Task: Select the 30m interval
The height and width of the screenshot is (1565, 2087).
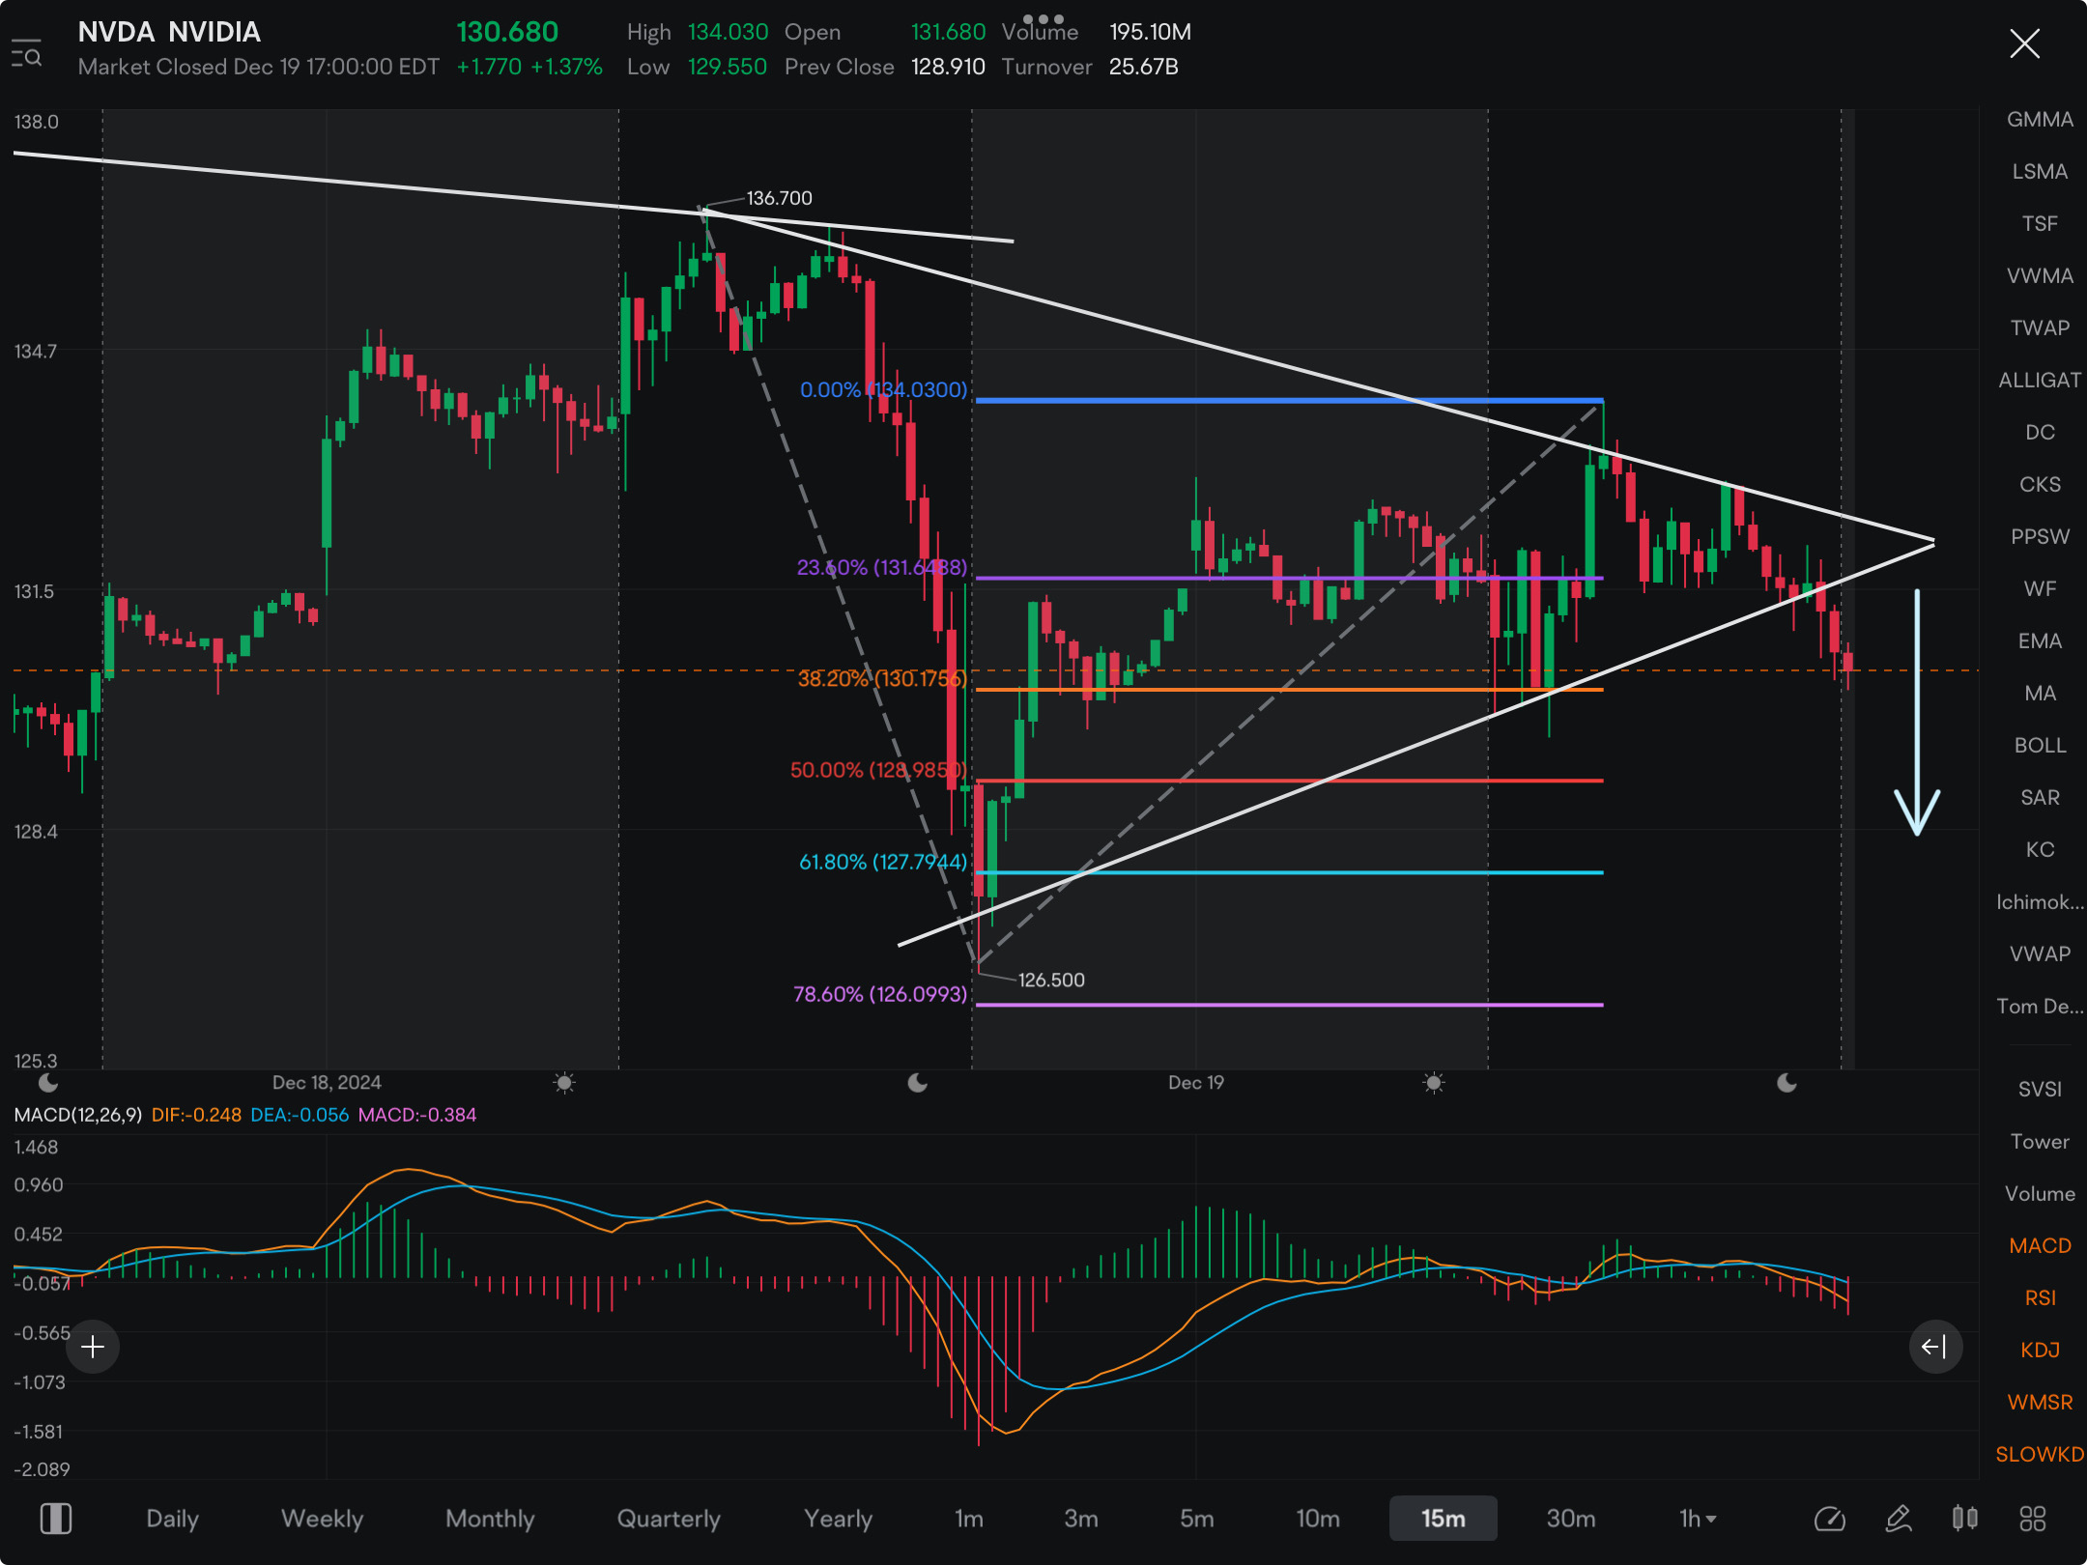Action: pos(1571,1519)
